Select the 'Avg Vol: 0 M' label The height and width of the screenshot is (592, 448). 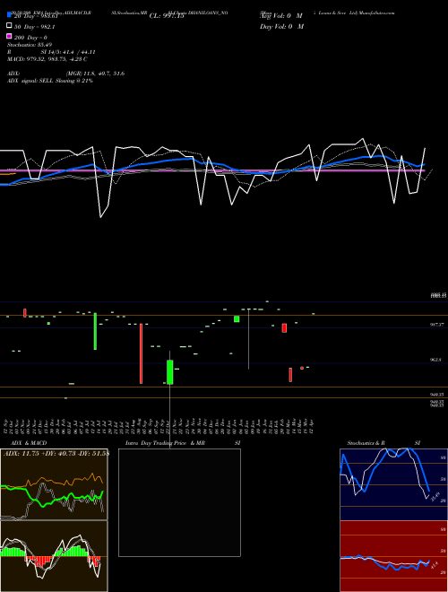pyautogui.click(x=281, y=16)
